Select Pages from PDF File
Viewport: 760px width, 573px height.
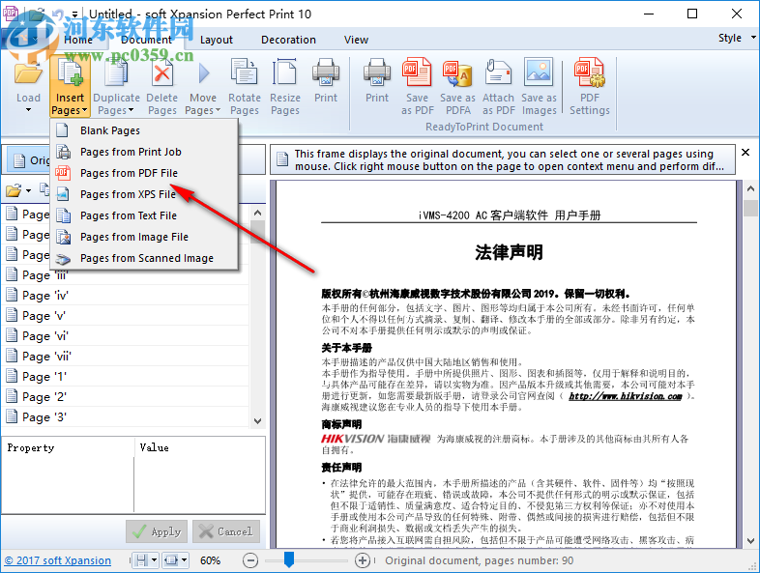(144, 173)
